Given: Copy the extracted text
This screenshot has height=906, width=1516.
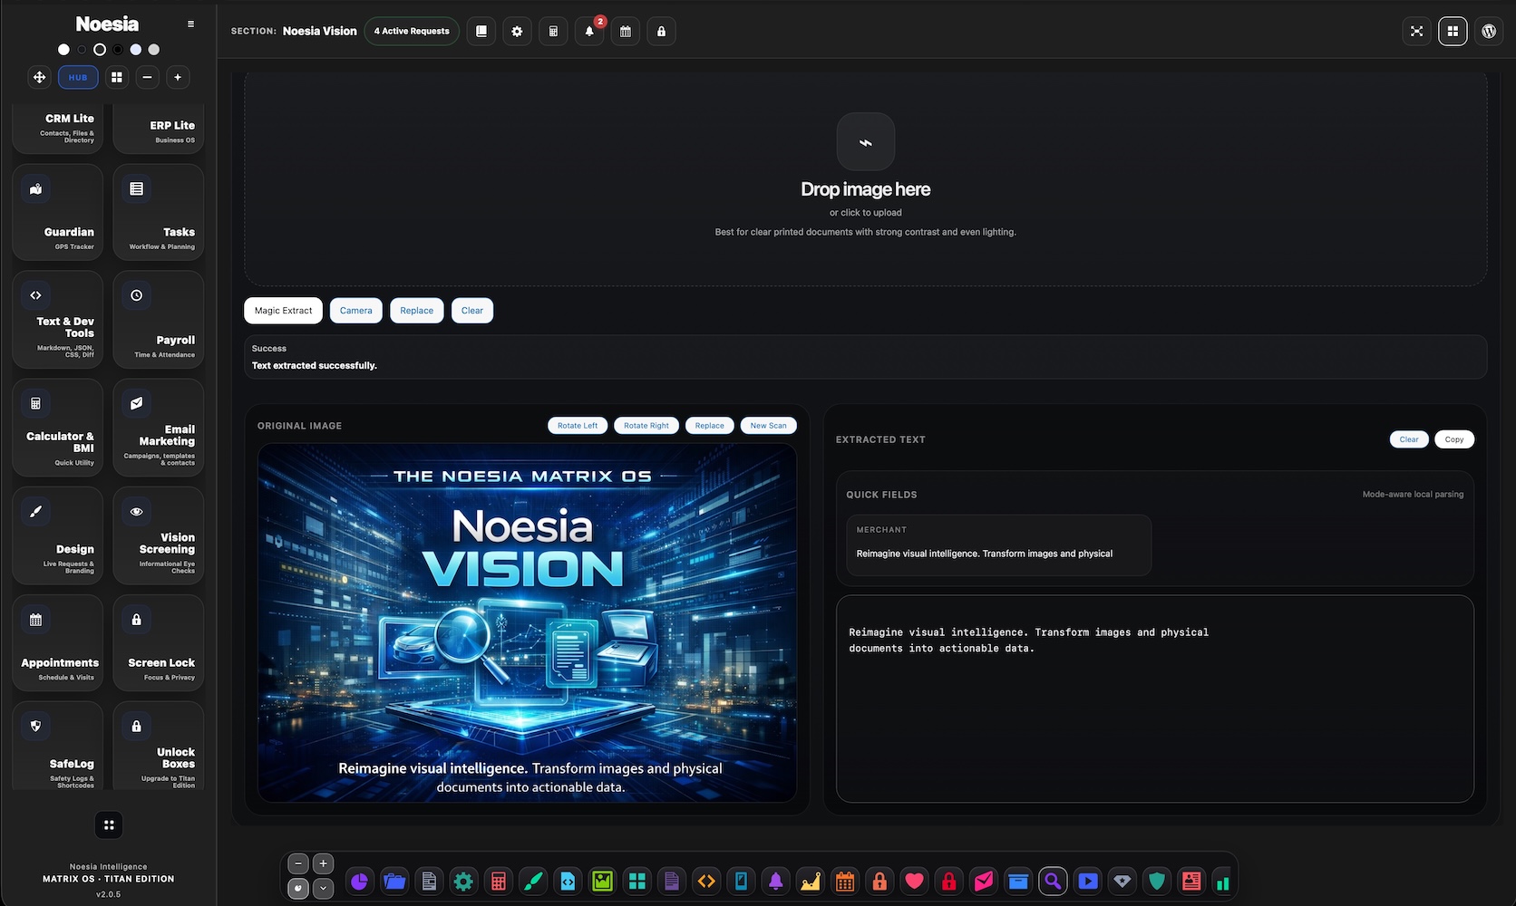Looking at the screenshot, I should pyautogui.click(x=1454, y=439).
